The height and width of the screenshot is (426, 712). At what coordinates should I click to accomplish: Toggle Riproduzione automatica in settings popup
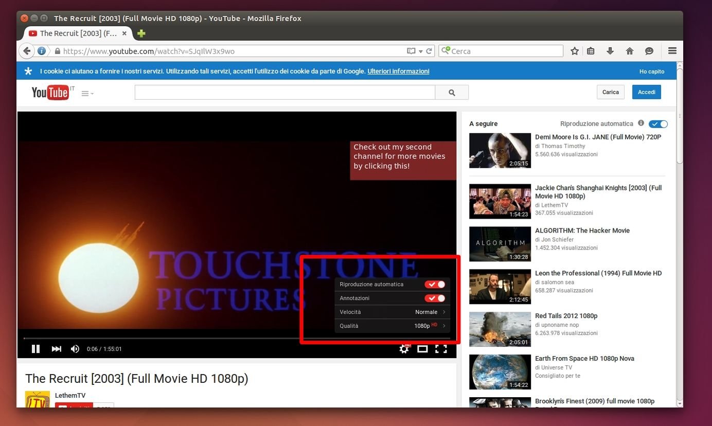pos(435,285)
